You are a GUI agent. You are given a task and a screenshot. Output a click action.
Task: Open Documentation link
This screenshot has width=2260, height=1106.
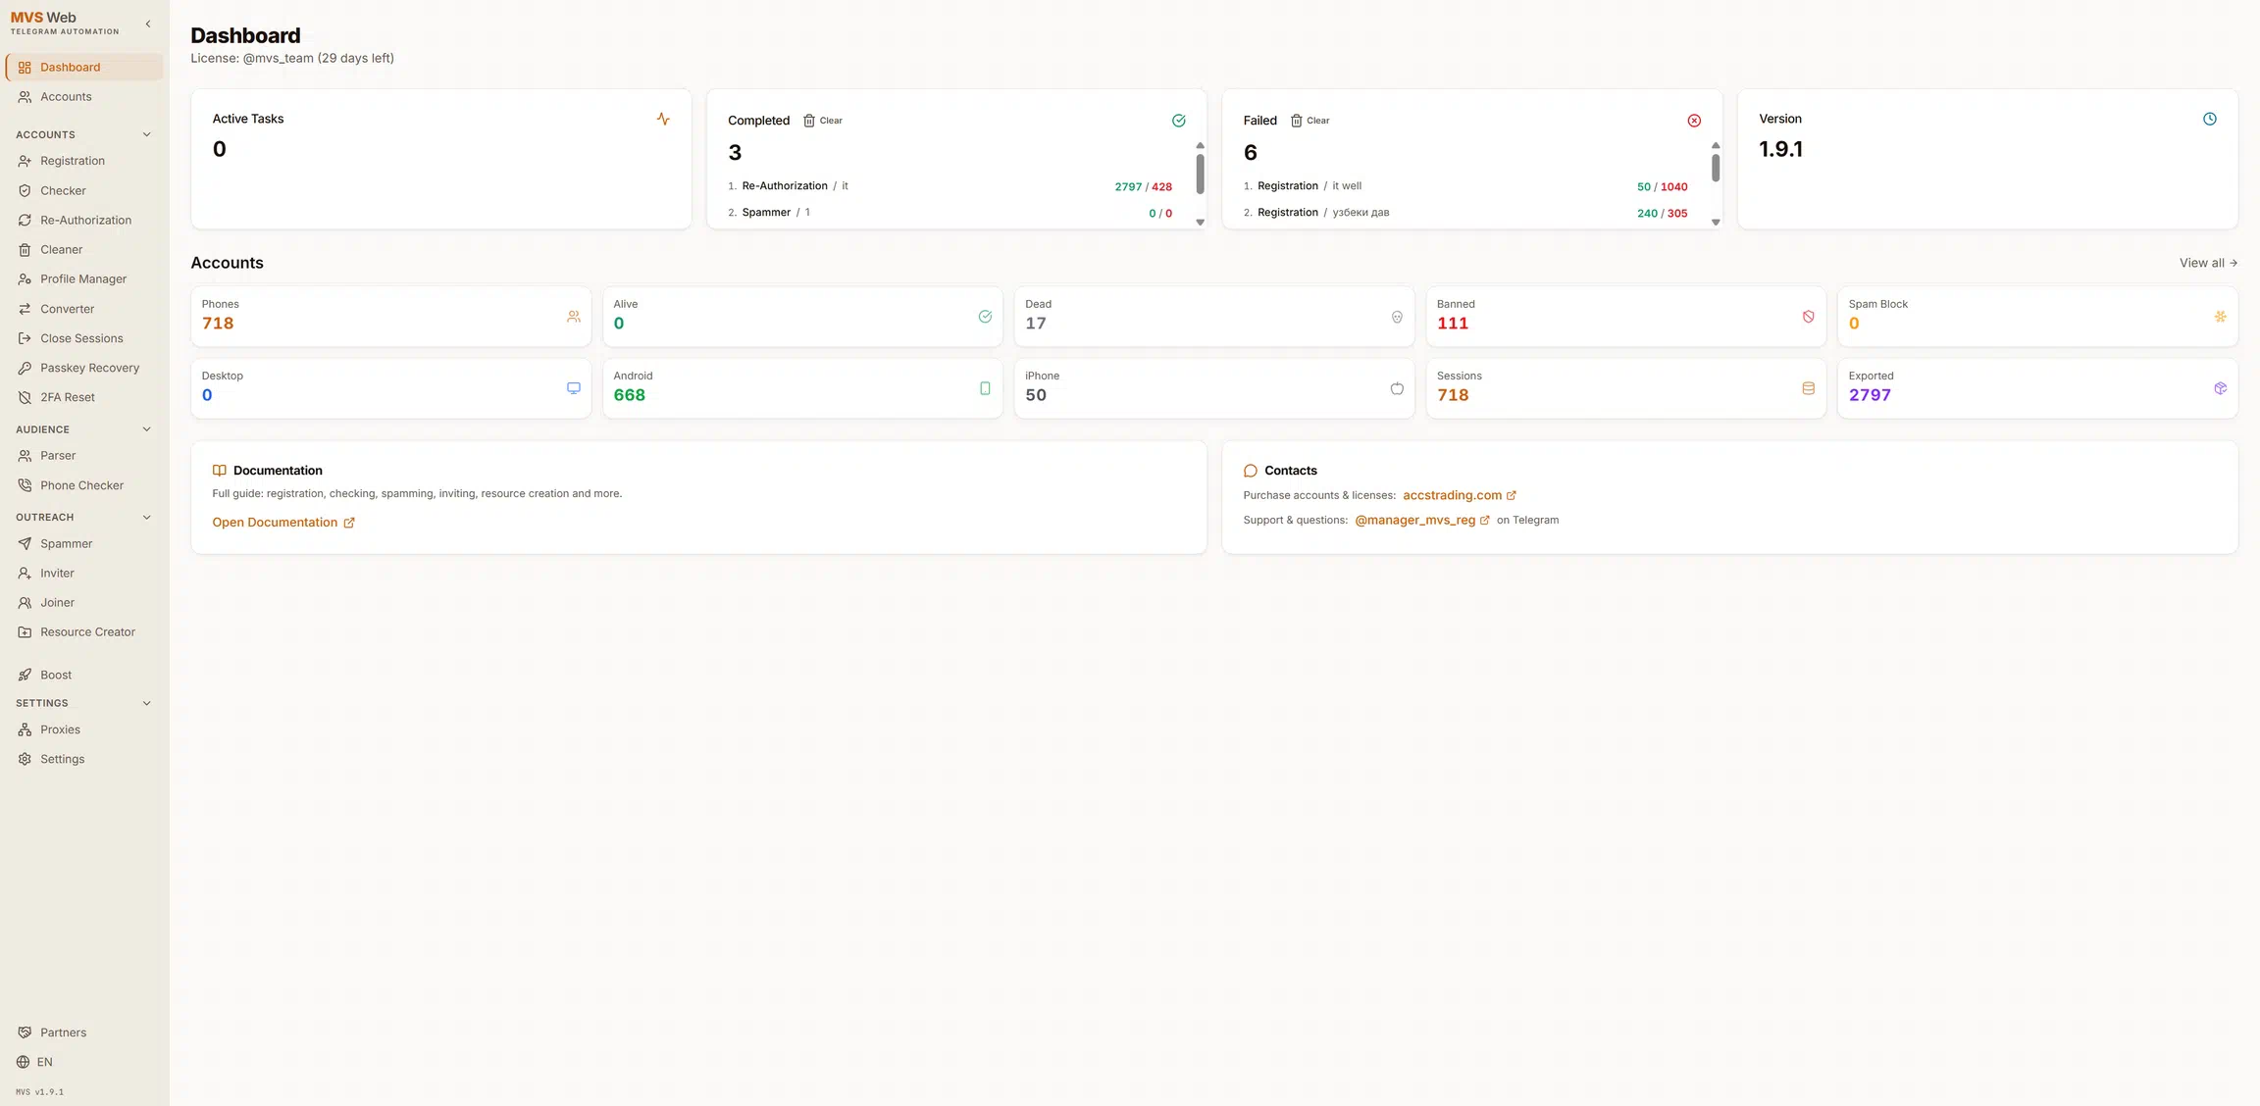283,523
